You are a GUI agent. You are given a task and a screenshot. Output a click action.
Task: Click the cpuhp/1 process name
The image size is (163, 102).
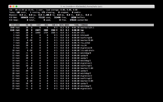[84, 58]
